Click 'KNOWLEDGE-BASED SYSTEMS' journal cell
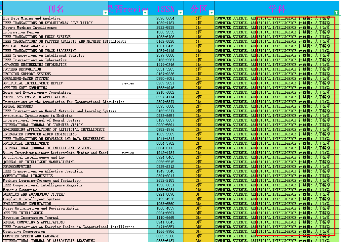The height and width of the screenshot is (242, 341). 55,78
